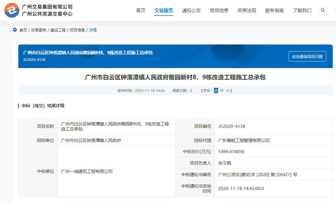336x203 pixels.
Task: Open the 信用信息 menu item
Action: click(219, 11)
